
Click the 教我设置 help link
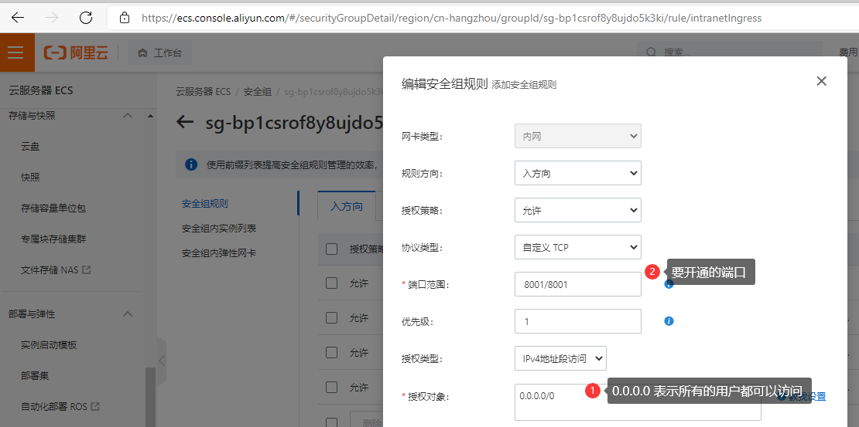(x=806, y=396)
